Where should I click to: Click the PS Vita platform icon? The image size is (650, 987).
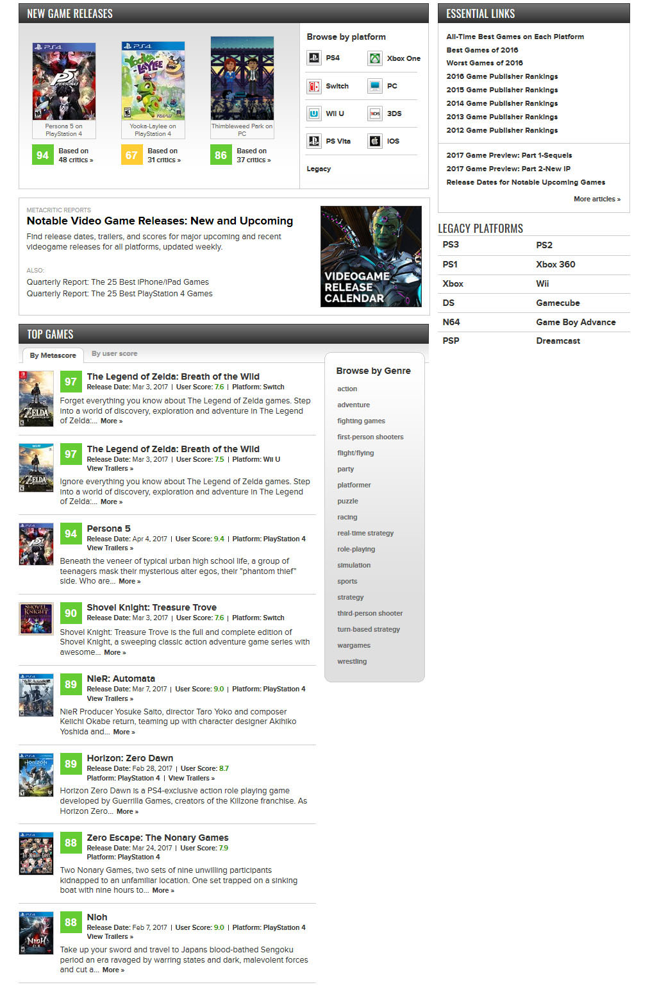tap(314, 141)
